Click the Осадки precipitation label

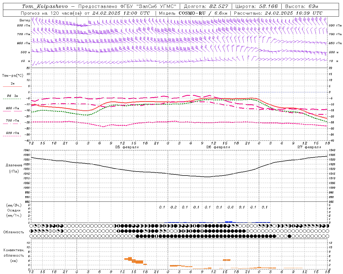(x=14, y=210)
